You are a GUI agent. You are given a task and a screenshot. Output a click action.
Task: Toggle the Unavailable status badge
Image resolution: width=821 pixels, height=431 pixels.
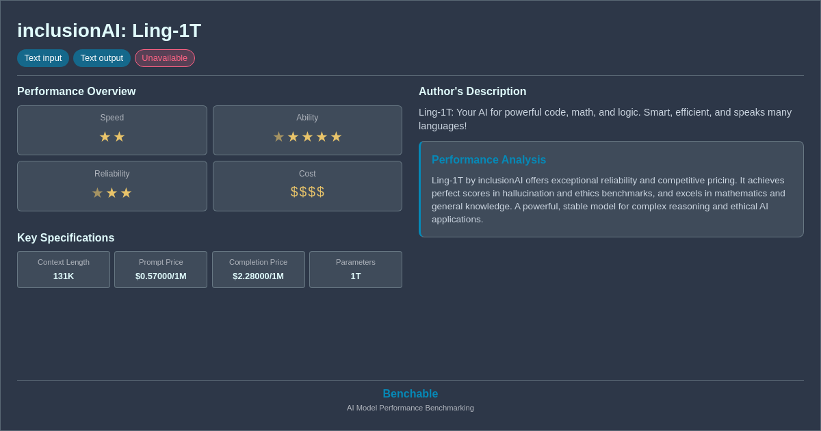coord(164,58)
